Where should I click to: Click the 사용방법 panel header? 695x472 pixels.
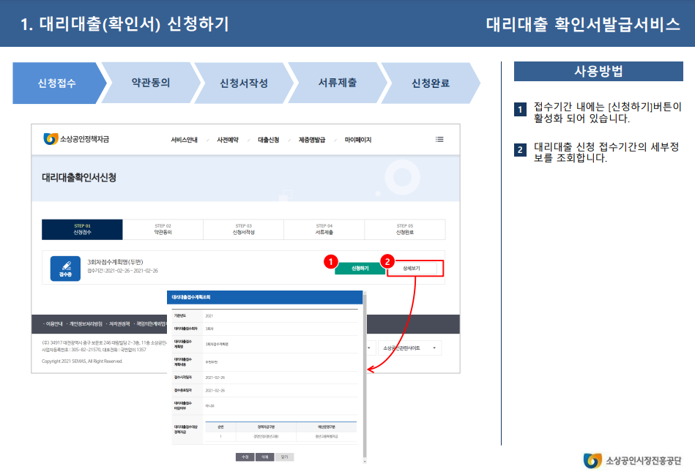click(x=598, y=71)
